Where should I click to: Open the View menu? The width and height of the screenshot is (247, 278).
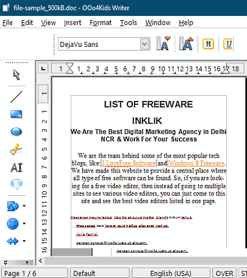click(48, 23)
